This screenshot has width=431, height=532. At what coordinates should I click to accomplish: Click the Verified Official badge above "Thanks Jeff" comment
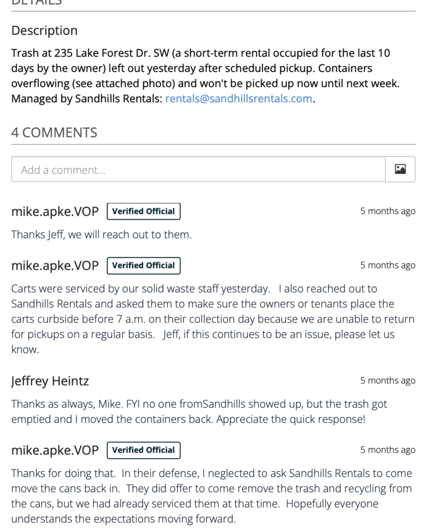143,211
